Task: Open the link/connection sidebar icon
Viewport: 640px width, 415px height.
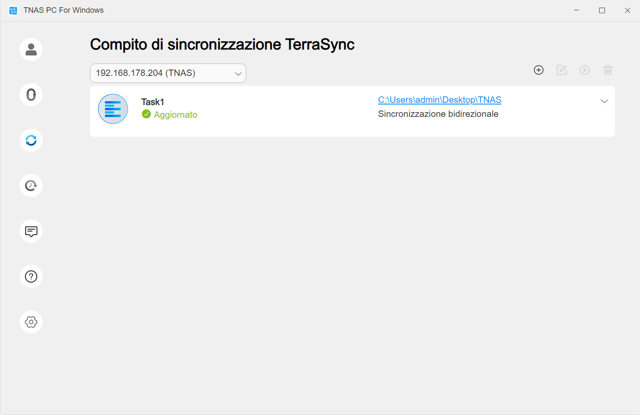Action: [31, 95]
